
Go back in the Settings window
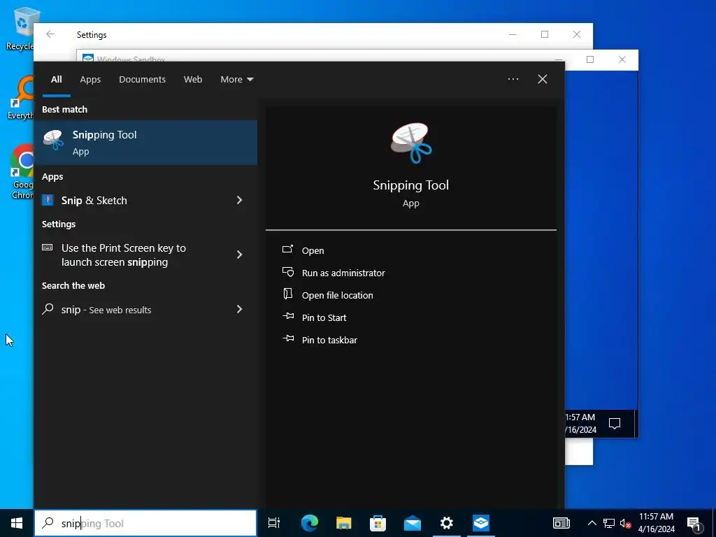(50, 34)
